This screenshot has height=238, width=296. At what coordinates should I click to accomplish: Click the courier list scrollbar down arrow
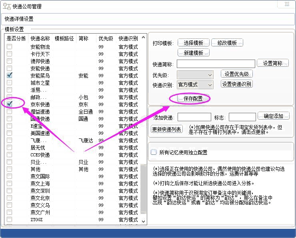point(144,221)
